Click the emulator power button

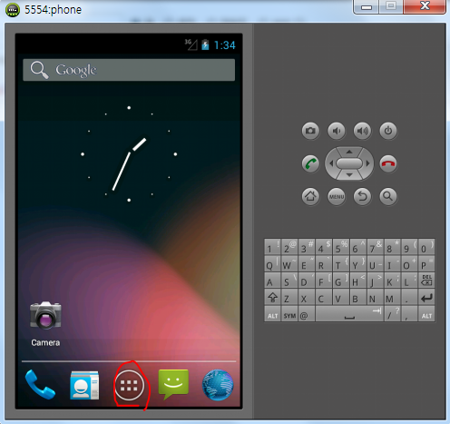(x=388, y=131)
